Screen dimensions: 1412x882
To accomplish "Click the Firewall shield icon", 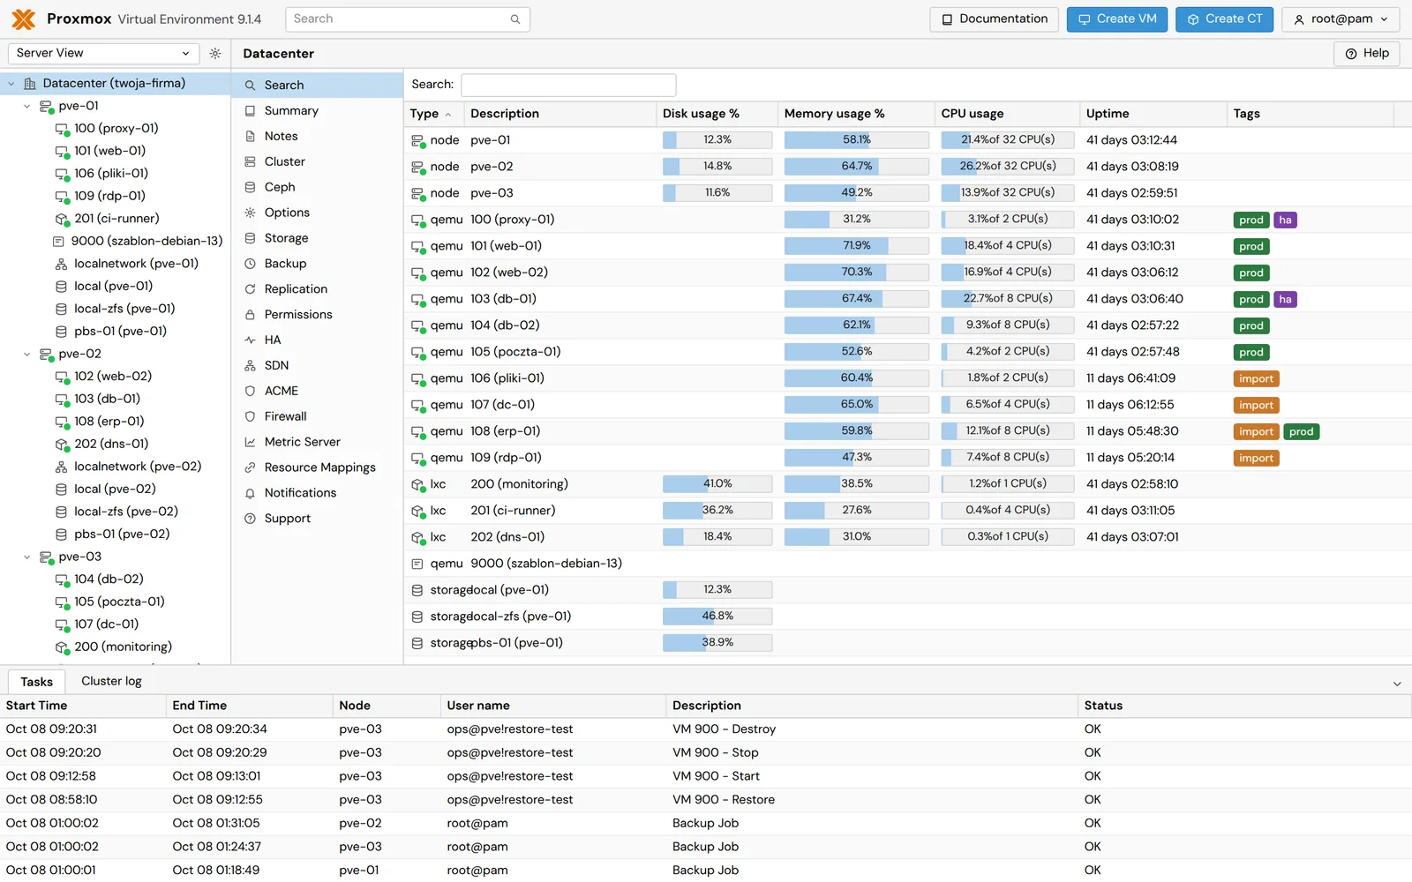I will pos(250,416).
